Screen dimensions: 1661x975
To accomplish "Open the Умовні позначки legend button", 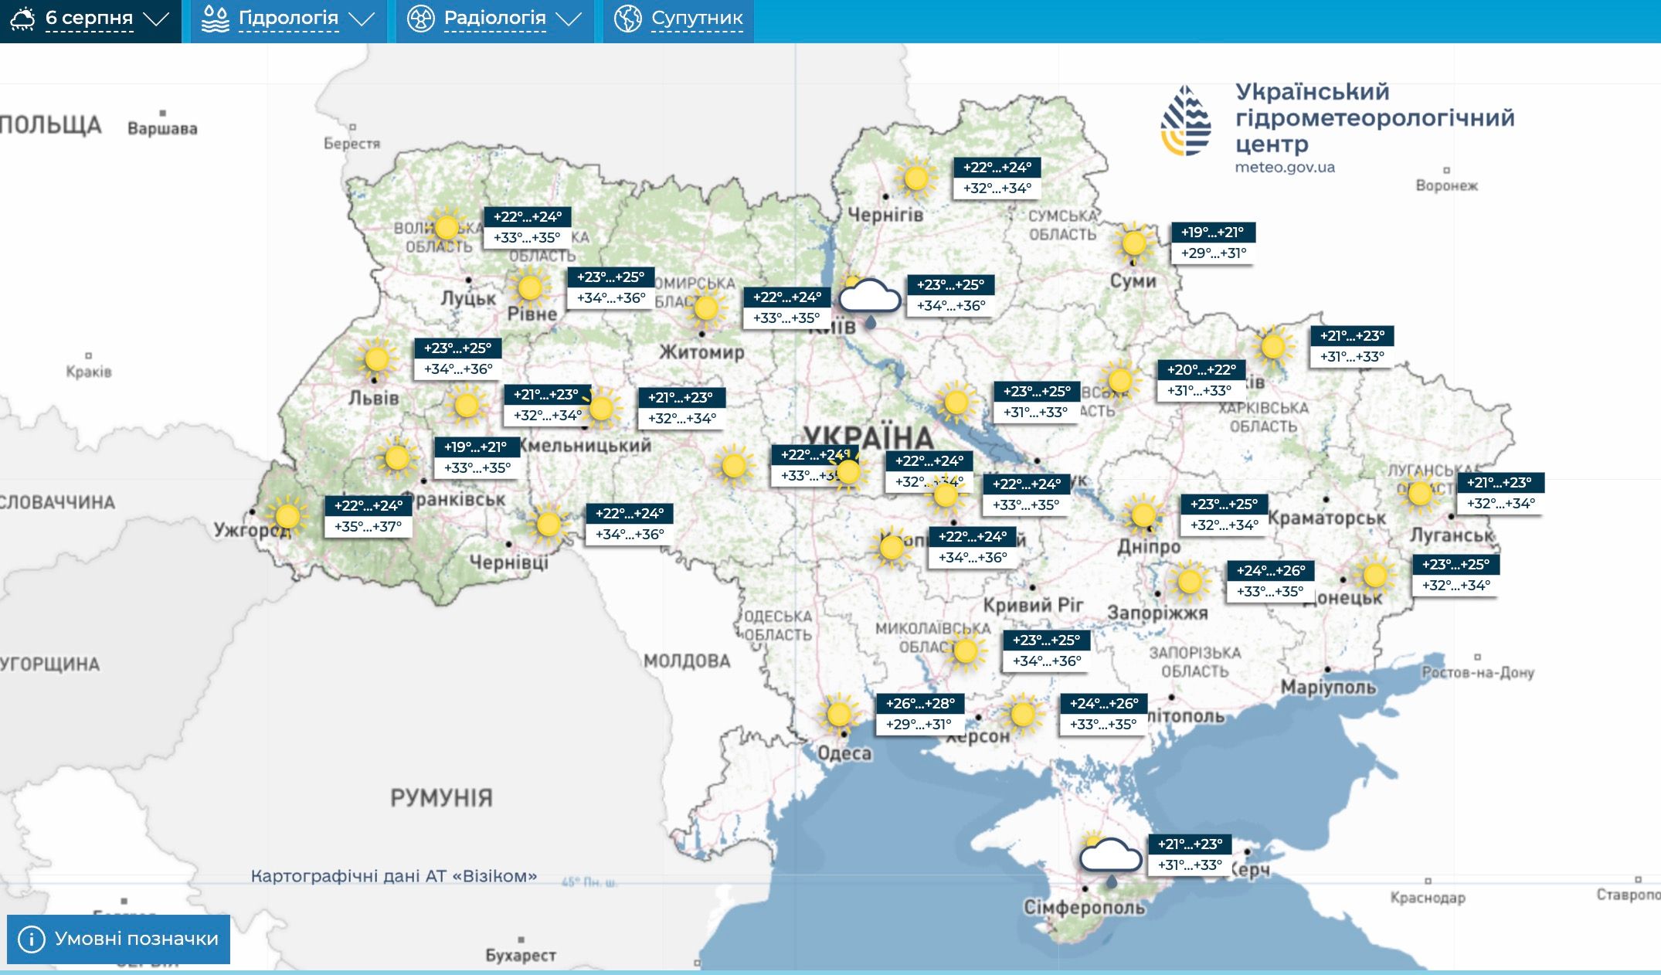I will tap(118, 939).
